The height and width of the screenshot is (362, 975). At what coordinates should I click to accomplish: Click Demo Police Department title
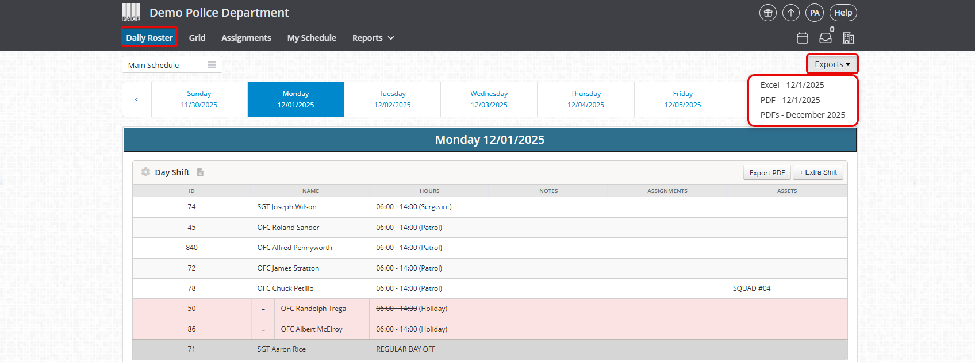219,13
